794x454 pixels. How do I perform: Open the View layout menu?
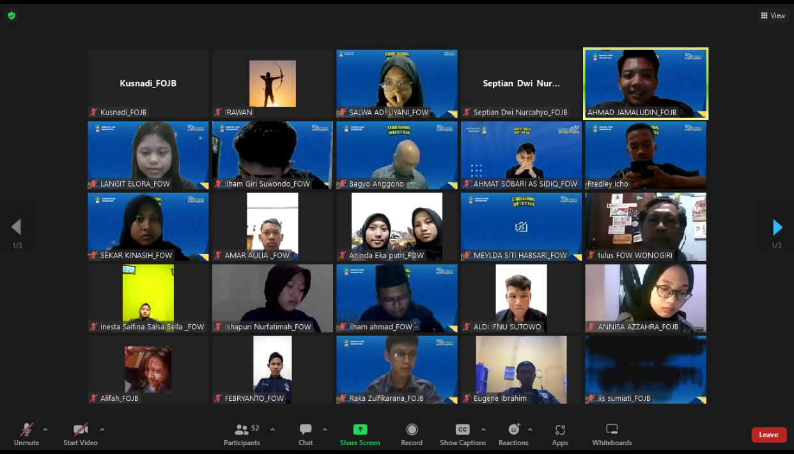tap(773, 15)
